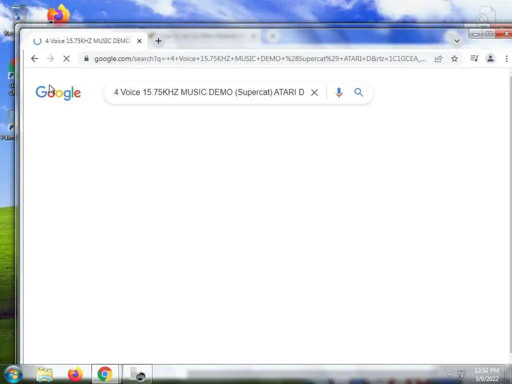Click the page's vertical scrollbar
Viewport: 512px width, 384px height.
[x=510, y=215]
